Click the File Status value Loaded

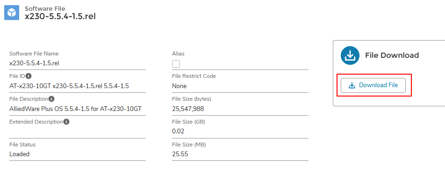(19, 154)
